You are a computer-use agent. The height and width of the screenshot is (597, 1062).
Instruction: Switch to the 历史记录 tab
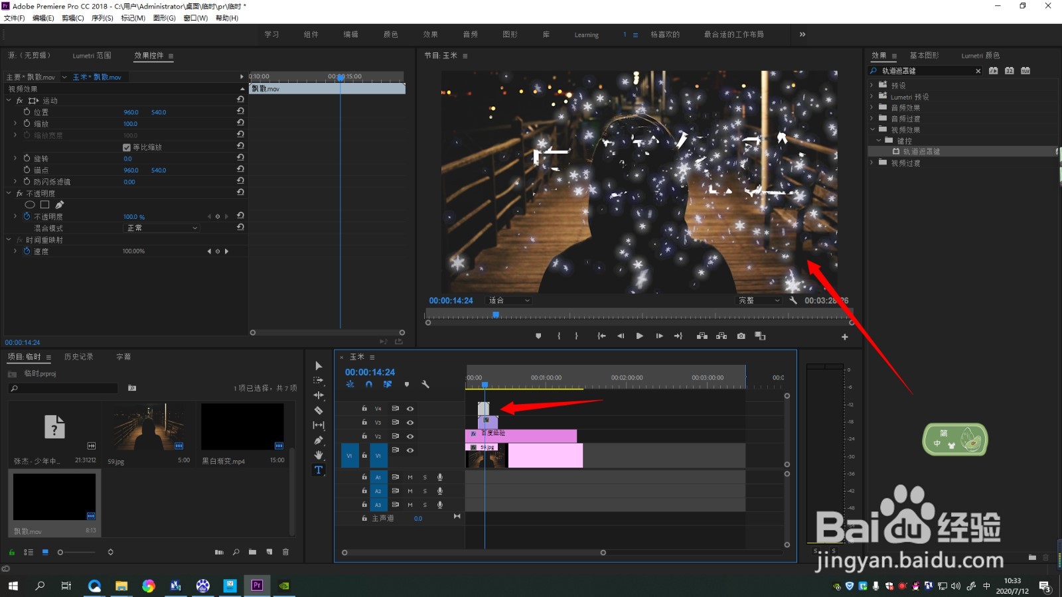(x=78, y=357)
